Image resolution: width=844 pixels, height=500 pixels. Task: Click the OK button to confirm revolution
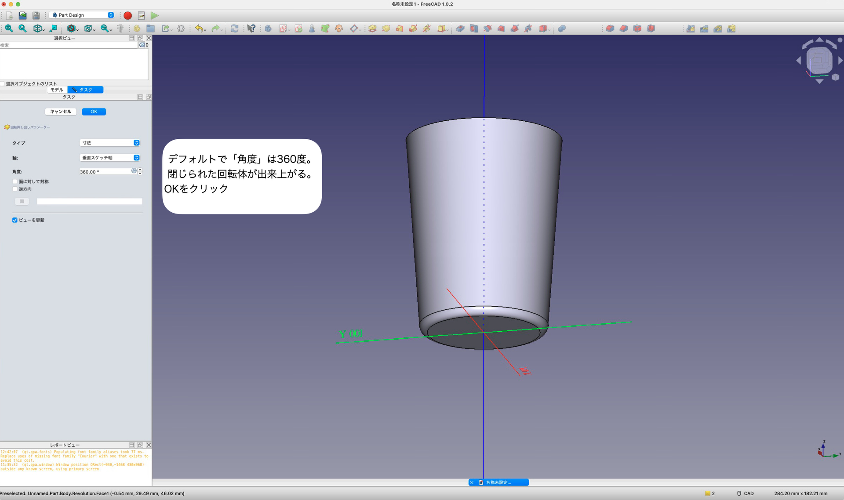(94, 111)
